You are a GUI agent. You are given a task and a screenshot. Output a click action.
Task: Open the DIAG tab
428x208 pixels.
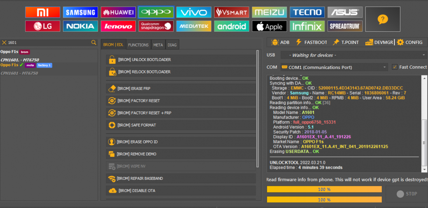pos(172,45)
